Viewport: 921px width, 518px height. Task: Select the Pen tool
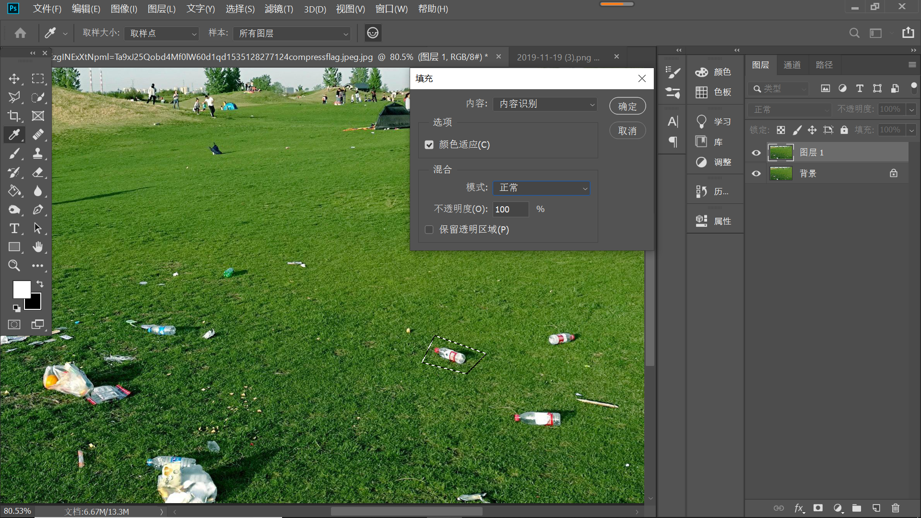tap(37, 210)
